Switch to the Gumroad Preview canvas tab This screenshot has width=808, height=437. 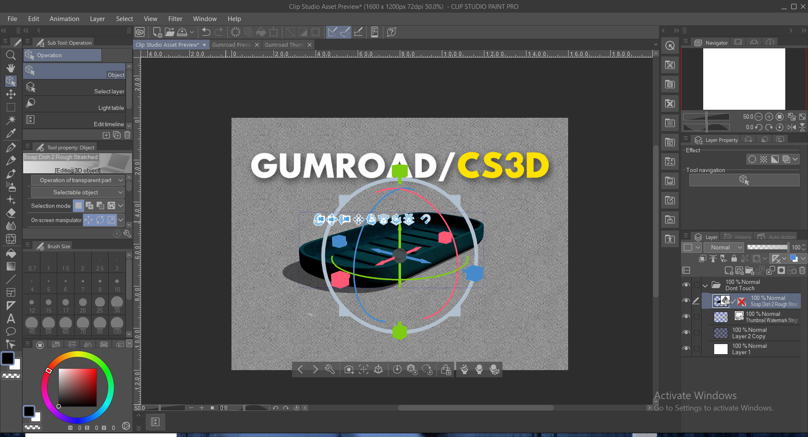coord(231,45)
